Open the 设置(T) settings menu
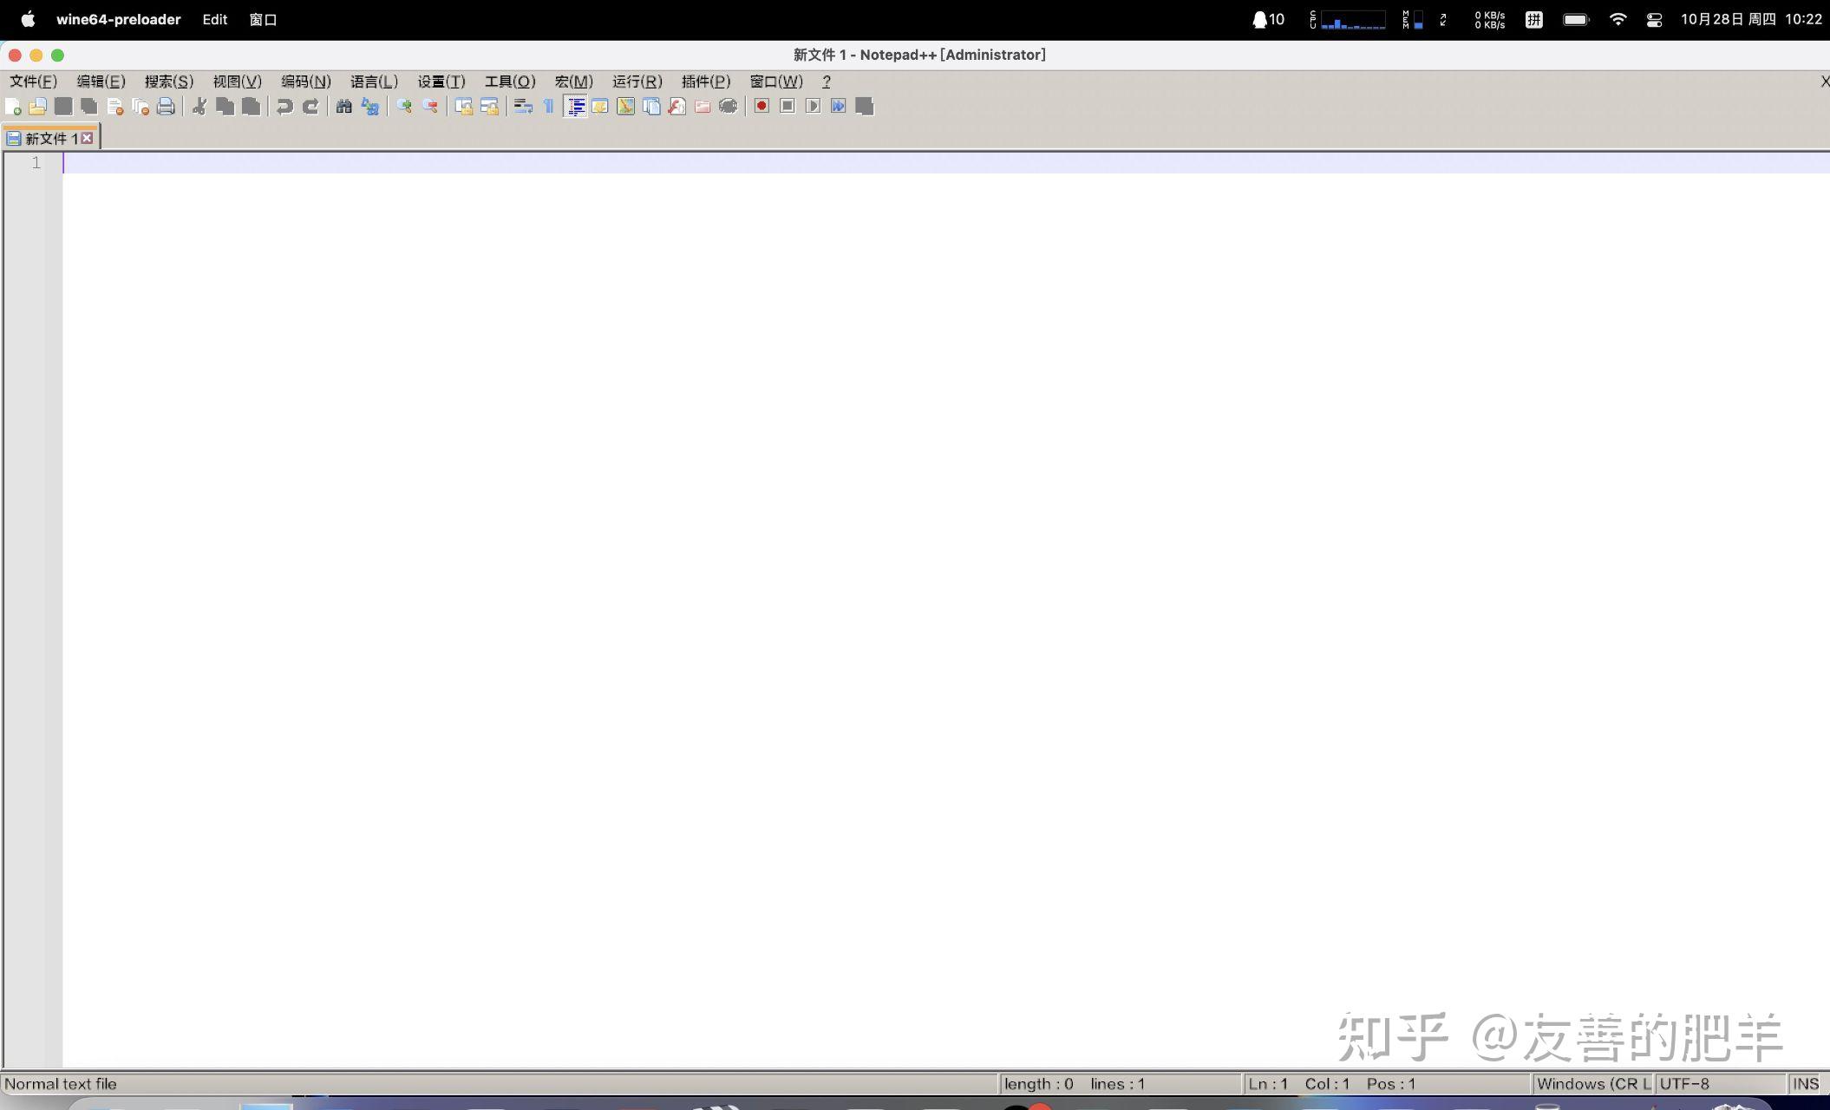Image resolution: width=1830 pixels, height=1110 pixels. coord(441,81)
